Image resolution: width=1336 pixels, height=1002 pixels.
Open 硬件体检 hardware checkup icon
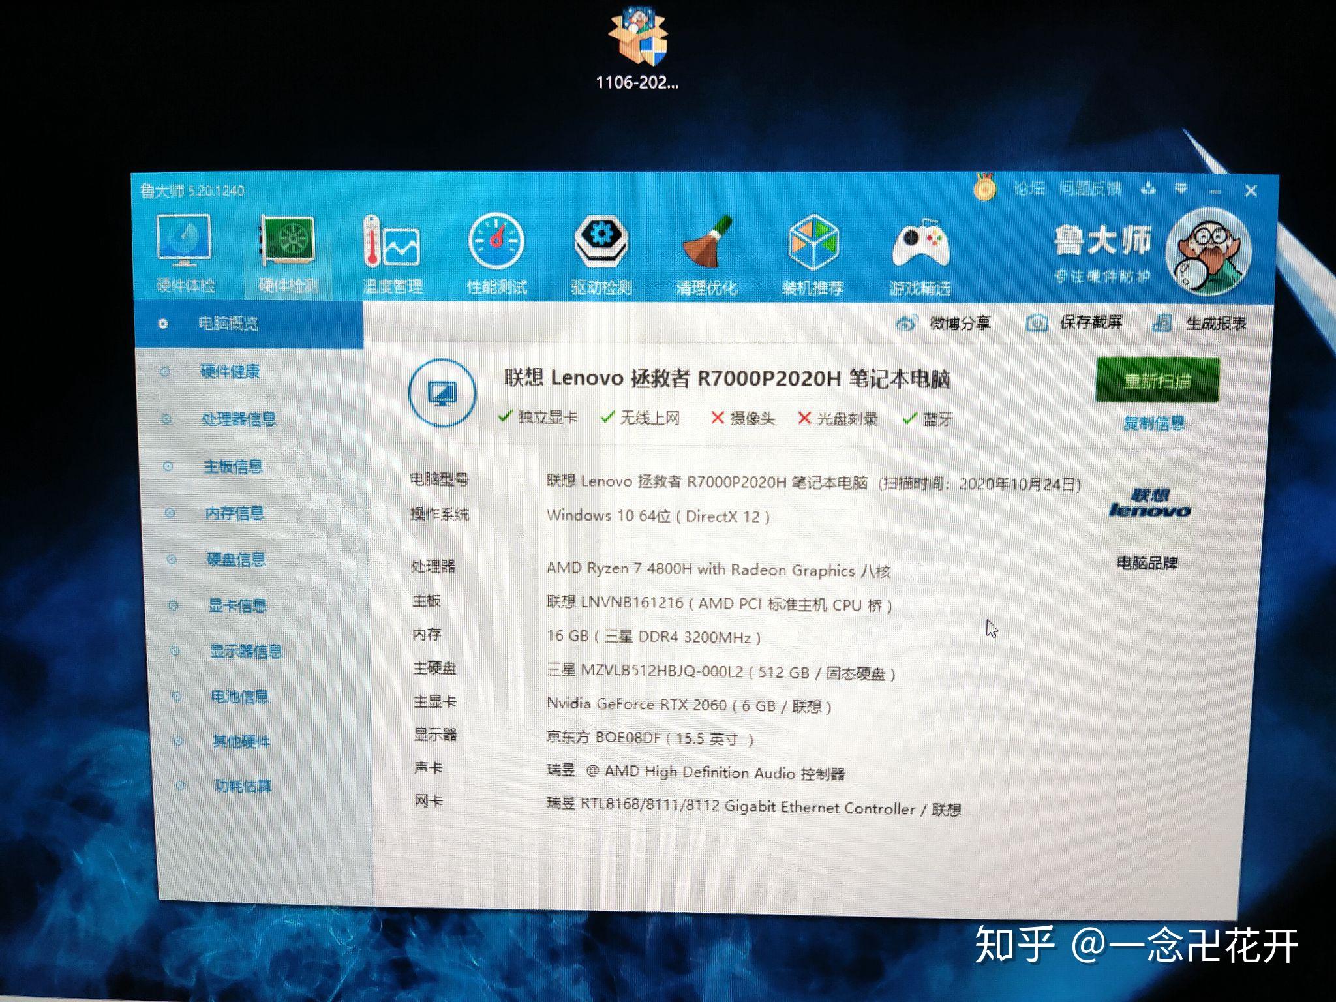tap(185, 239)
